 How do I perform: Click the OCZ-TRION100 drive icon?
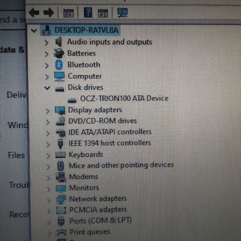pyautogui.click(x=72, y=100)
